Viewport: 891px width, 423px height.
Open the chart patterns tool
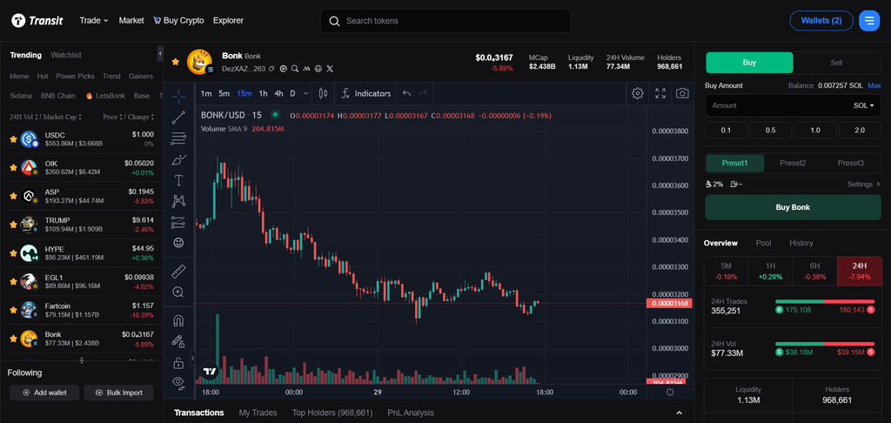[178, 201]
